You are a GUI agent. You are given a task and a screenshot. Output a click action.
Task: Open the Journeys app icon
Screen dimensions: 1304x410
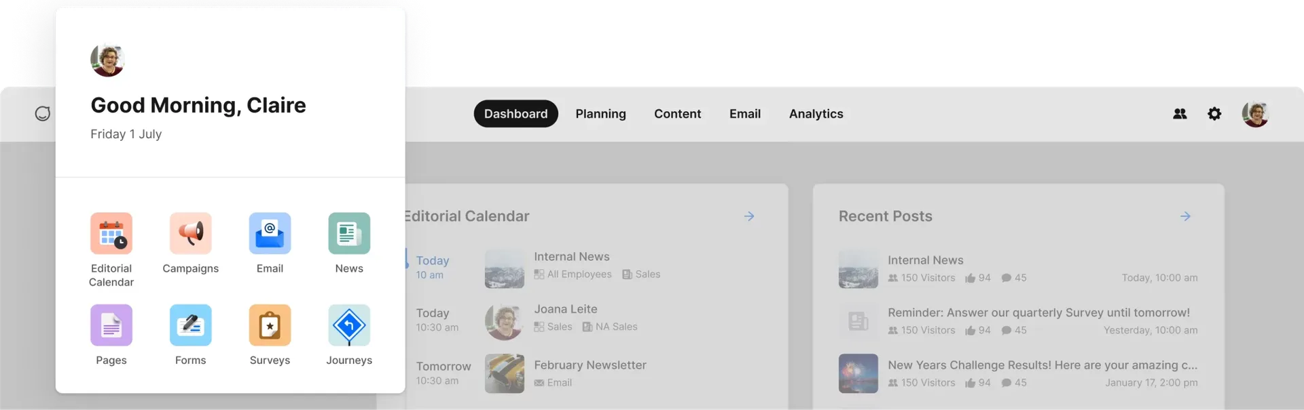click(x=349, y=325)
